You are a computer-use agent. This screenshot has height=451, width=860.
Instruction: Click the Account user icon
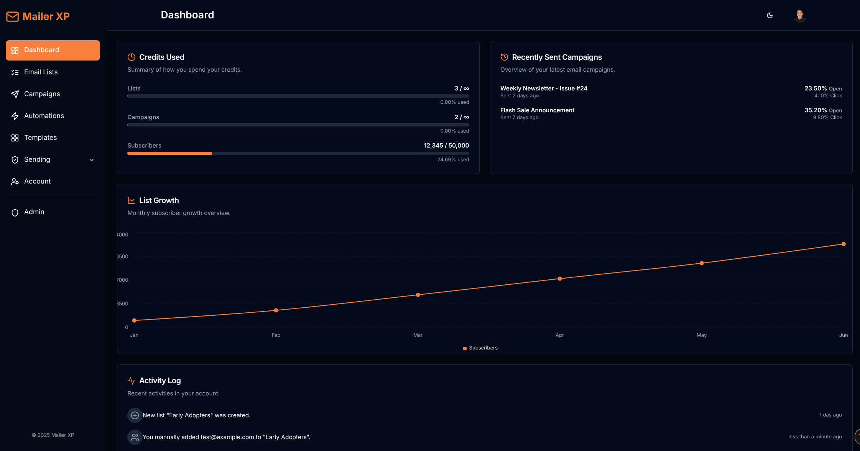15,181
